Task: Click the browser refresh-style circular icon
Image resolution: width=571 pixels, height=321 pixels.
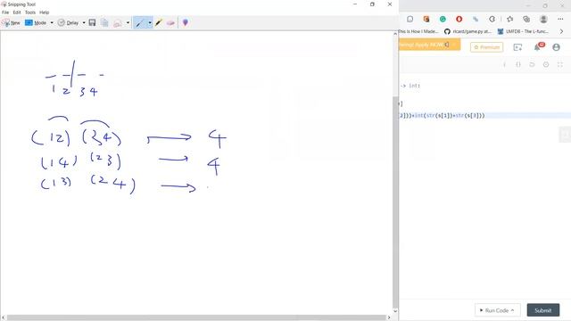Action: coord(492,19)
